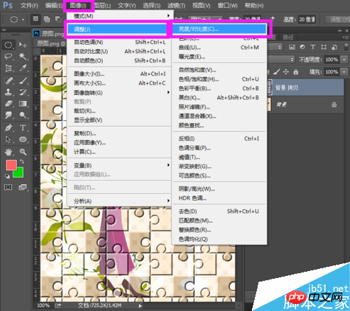Swap foreground and background colors
The image size is (350, 311).
coord(22,161)
